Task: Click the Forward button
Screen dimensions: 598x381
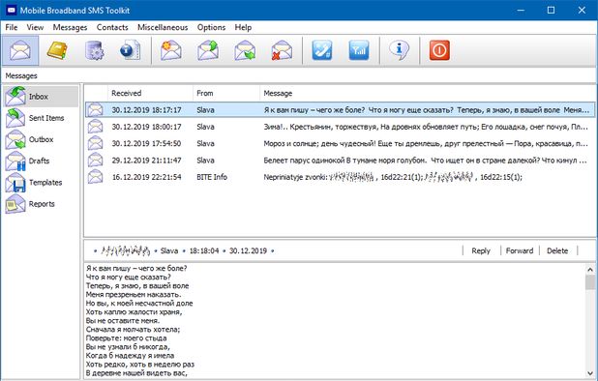Action: pos(520,250)
